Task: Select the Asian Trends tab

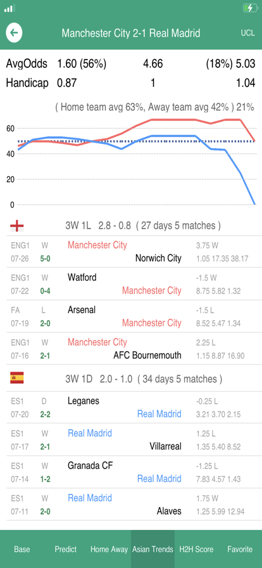Action: [153, 549]
